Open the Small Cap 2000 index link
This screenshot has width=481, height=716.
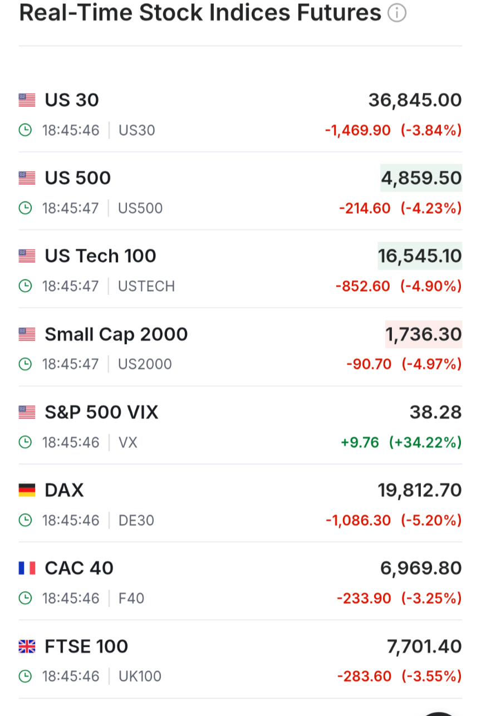pyautogui.click(x=116, y=334)
